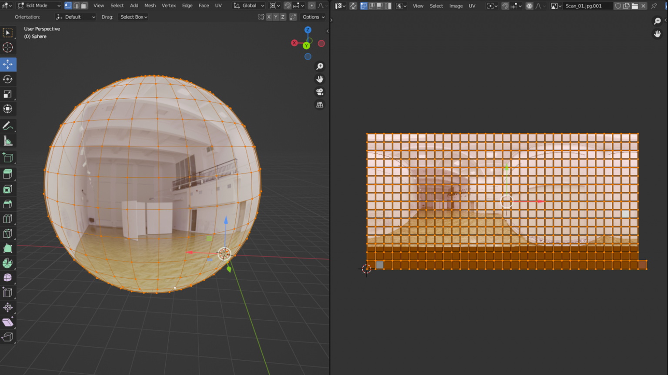
Task: Toggle UV sync selection in UV editor
Action: (353, 6)
